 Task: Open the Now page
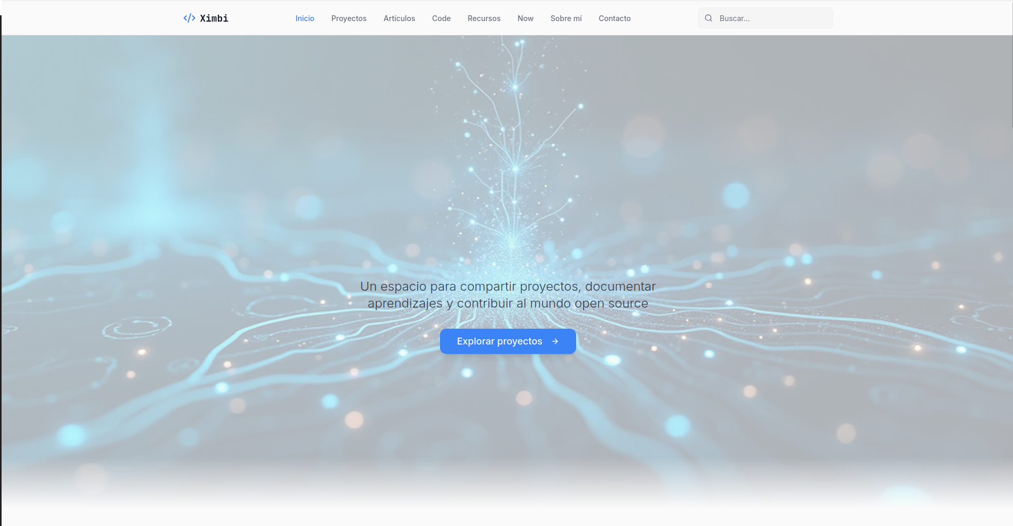(x=525, y=18)
